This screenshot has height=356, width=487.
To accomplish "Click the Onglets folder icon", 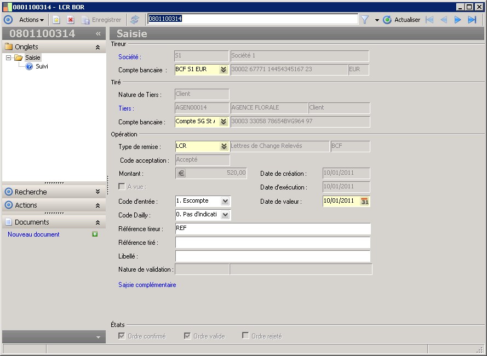I will click(x=9, y=47).
